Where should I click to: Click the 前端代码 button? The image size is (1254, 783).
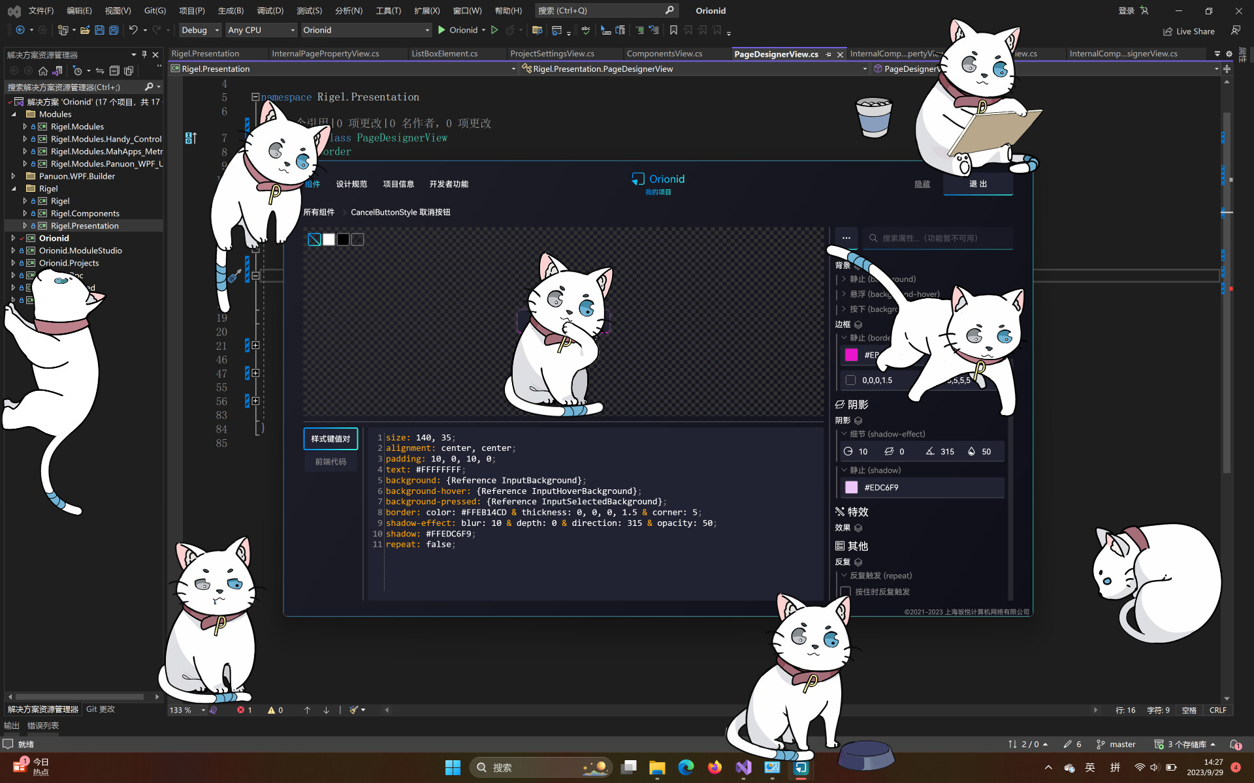point(330,461)
